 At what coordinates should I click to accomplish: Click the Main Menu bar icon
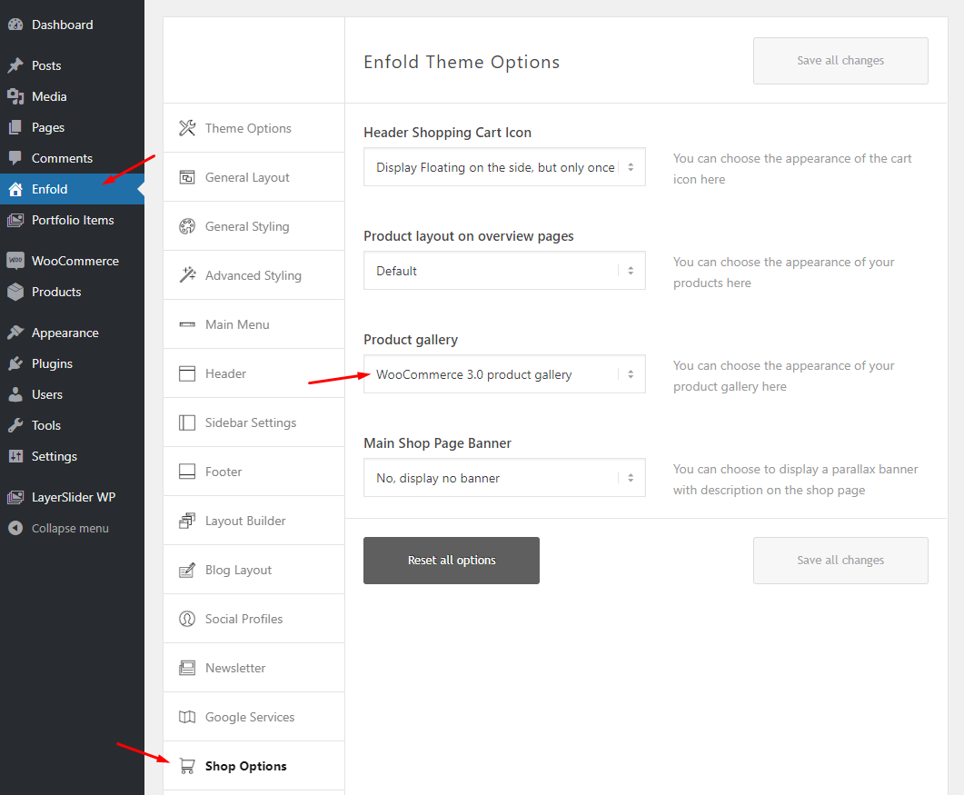[187, 324]
